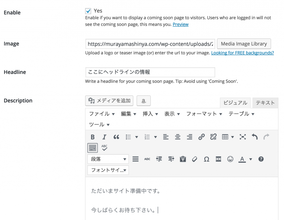The width and height of the screenshot is (284, 220).
Task: Expand the text color dropdown arrow
Action: pyautogui.click(x=251, y=159)
